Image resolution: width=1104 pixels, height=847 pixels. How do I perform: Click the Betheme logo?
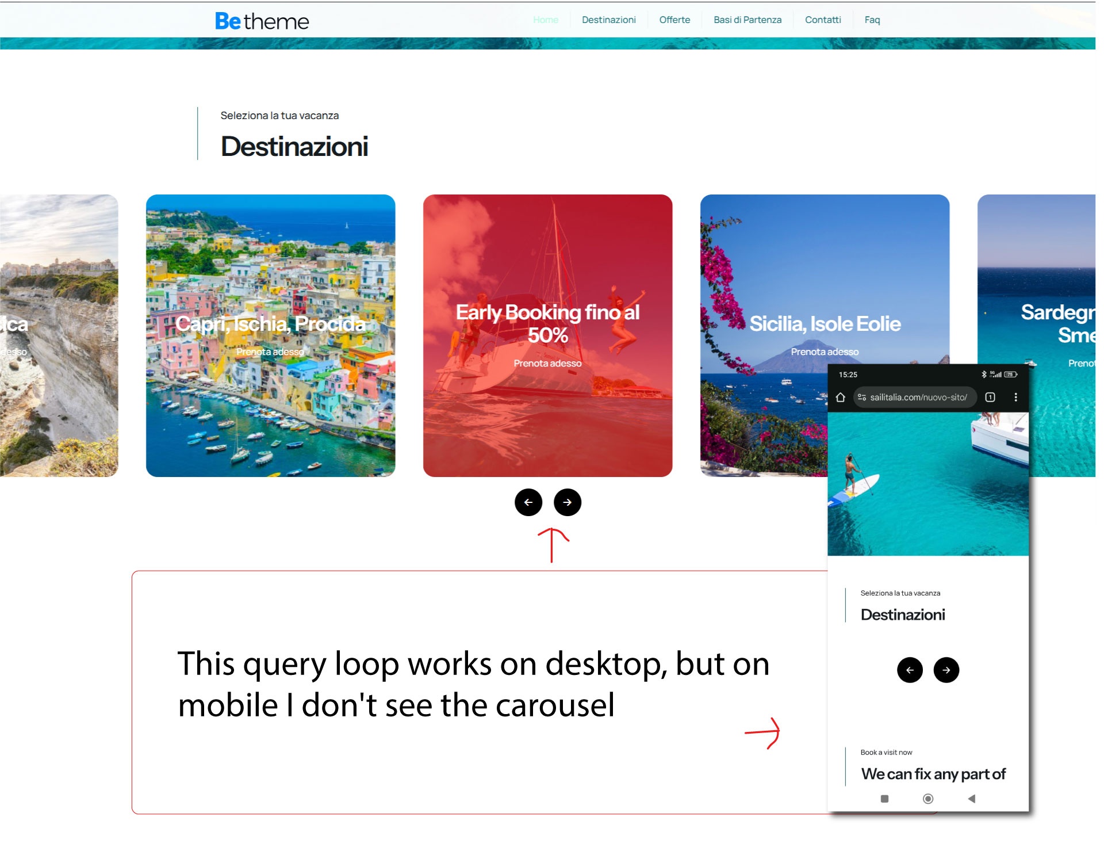(262, 21)
